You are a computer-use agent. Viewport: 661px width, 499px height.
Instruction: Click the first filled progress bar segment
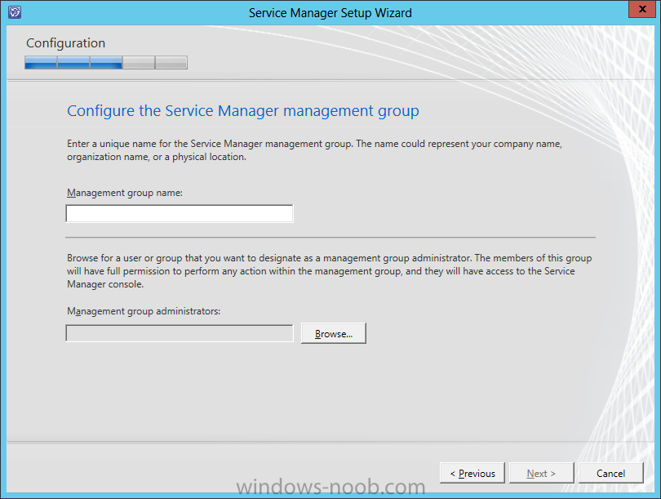coord(41,62)
